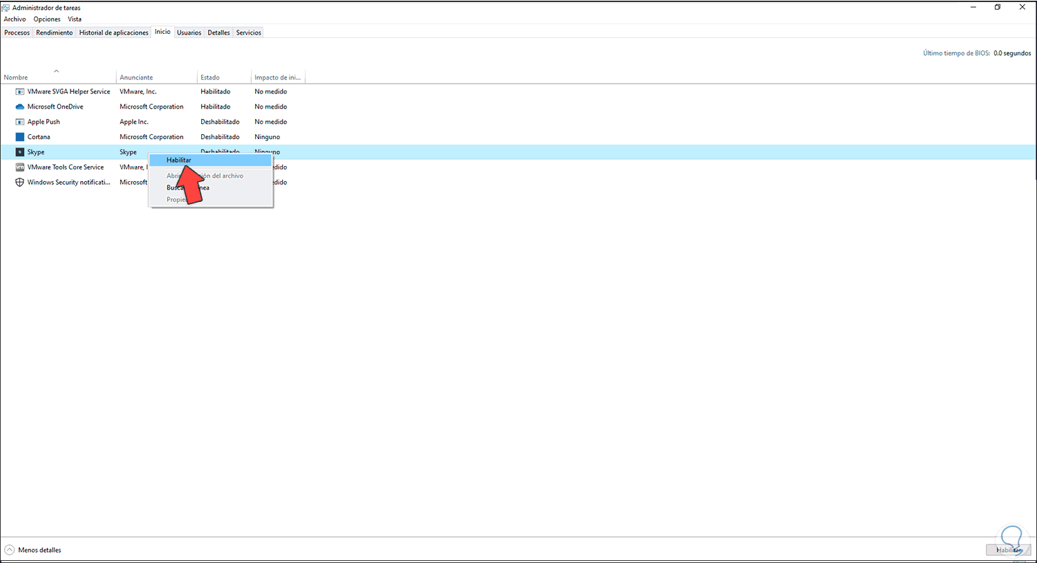Switch to the Rendimiento tab
This screenshot has height=563, width=1037.
(x=55, y=33)
